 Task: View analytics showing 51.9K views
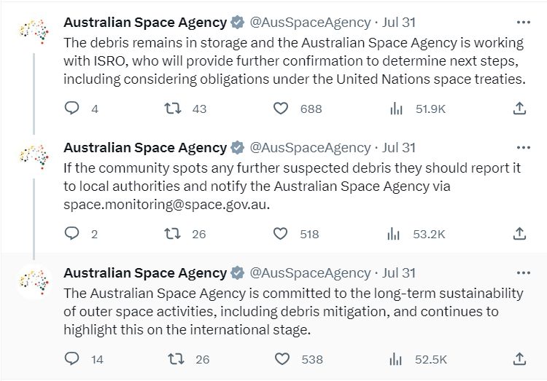pos(396,109)
